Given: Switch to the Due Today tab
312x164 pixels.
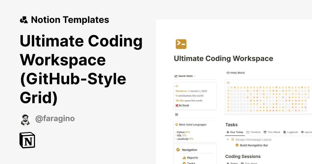Looking at the screenshot, I should click(x=237, y=132).
